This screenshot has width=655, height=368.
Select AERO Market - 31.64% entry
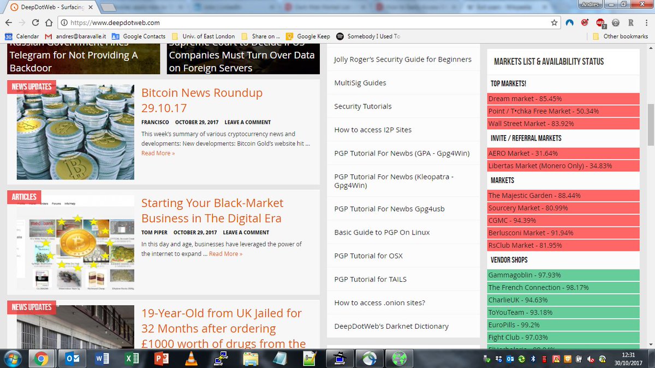(563, 153)
